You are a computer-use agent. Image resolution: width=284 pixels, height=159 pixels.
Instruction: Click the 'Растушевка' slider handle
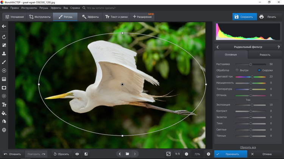251,64
